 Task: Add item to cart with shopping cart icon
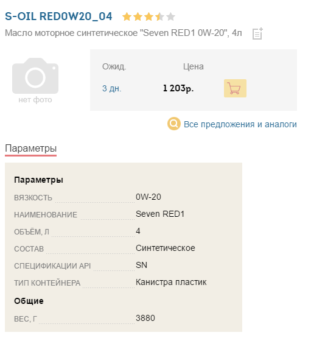(x=235, y=88)
